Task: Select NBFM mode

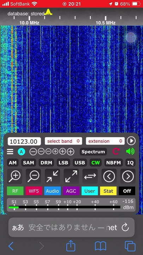Action: [x=113, y=163]
